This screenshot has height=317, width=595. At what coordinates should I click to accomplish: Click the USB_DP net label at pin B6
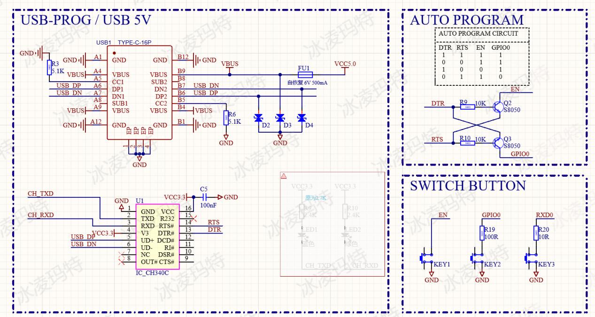[206, 93]
